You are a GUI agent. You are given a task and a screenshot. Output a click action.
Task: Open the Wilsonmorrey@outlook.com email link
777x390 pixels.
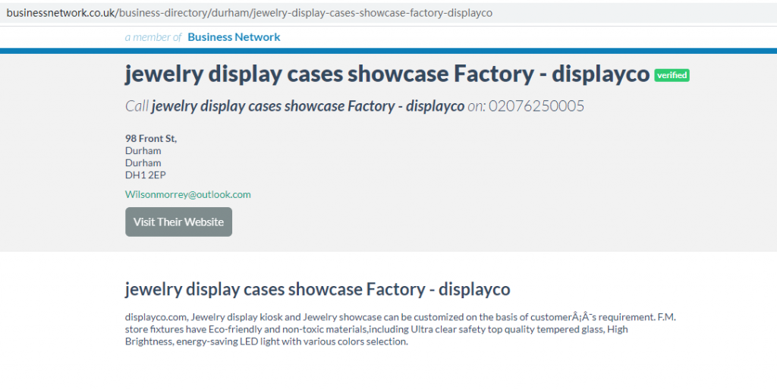click(187, 195)
